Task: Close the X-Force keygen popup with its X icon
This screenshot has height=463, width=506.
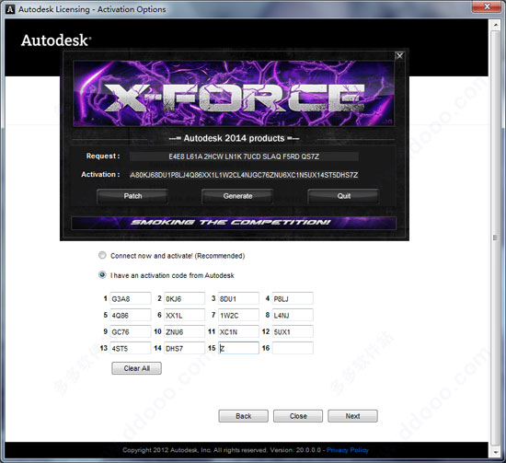Action: [399, 56]
